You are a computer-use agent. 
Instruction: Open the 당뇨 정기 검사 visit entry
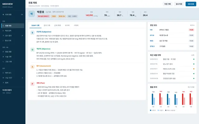click(172, 64)
